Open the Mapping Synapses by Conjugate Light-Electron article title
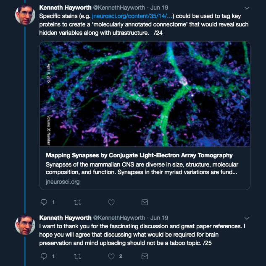Viewport: 266px width, 266px height. tap(139, 155)
